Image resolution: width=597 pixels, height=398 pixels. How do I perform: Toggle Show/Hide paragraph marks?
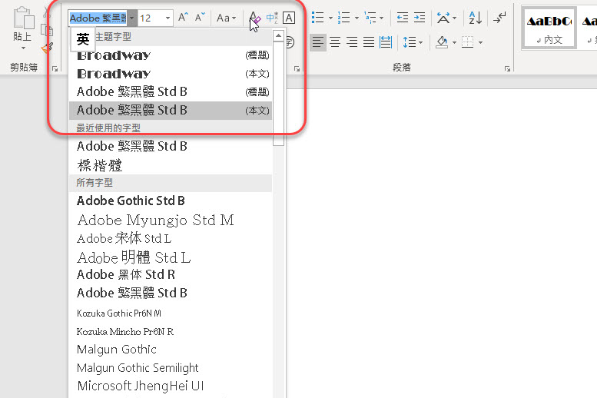point(499,18)
